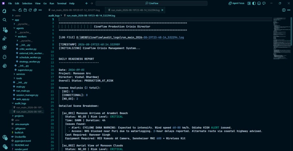The width and height of the screenshot is (293, 151).
Task: Refresh the explorer file tree
Action: pos(30,10)
